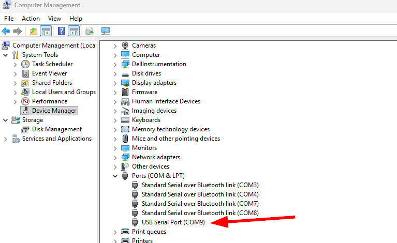Select Standard Serial over Bluetooth link (COM4)
The width and height of the screenshot is (397, 243).
200,194
